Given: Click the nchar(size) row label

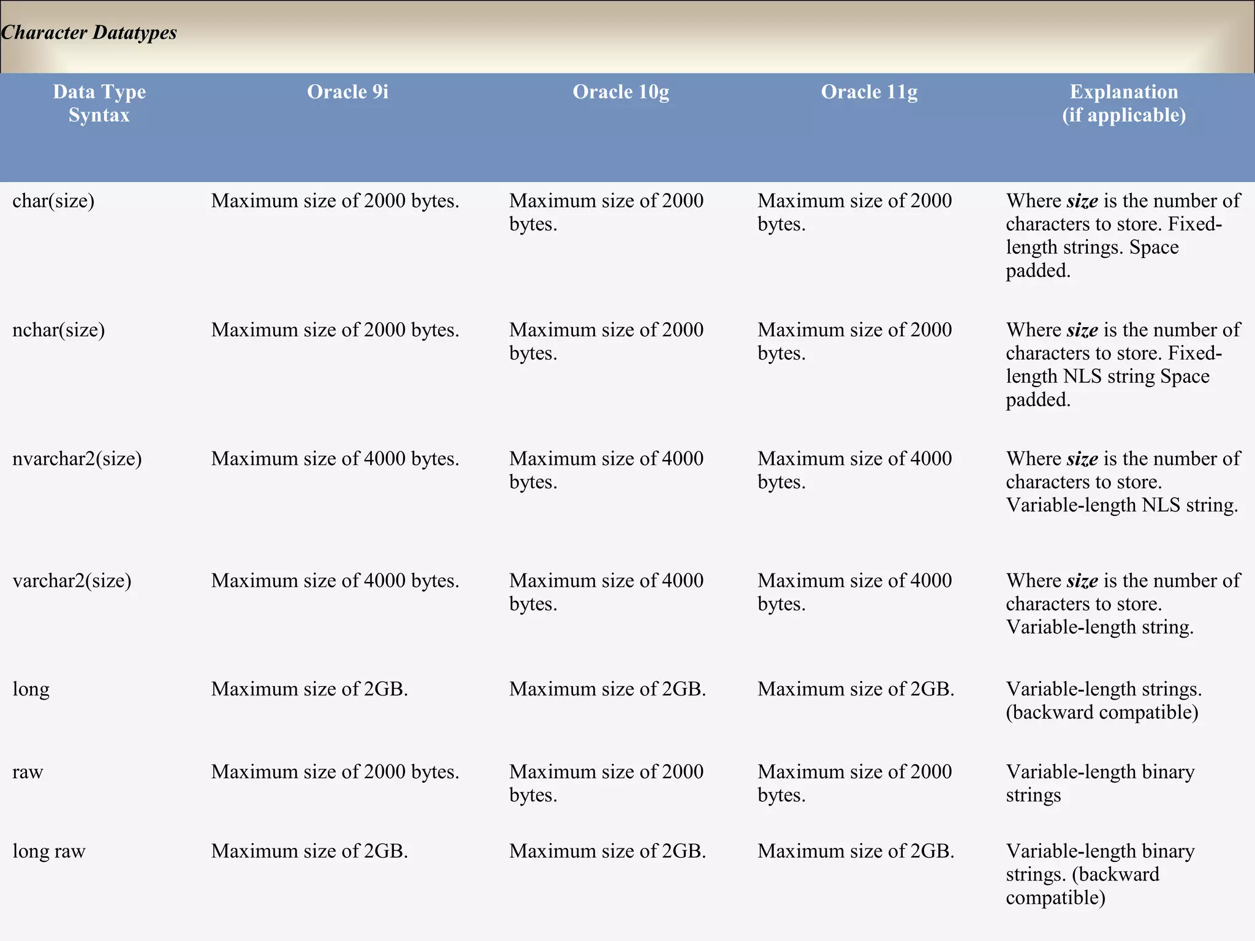Looking at the screenshot, I should [x=58, y=330].
